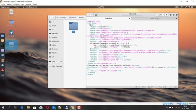Open Microsoft Store from the taskbar
This screenshot has width=196, height=110.
(x=35, y=107)
